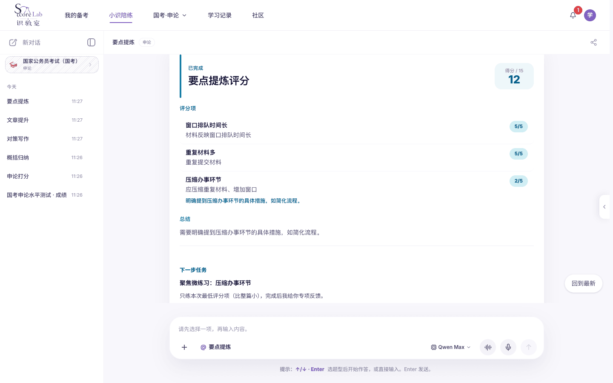Screen dimensions: 613x383
Task: Click the 2/5 score badge for 压缩办事环节
Action: pyautogui.click(x=518, y=181)
